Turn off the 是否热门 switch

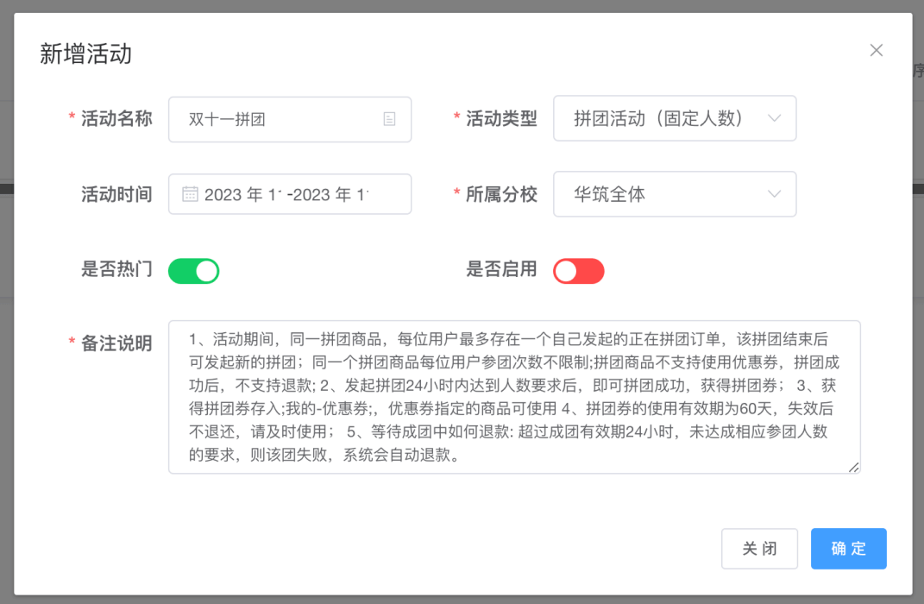[x=193, y=271]
